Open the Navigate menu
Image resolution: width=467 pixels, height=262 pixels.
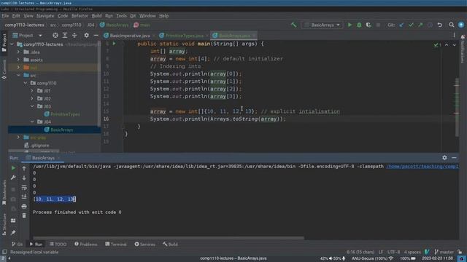[x=45, y=16]
